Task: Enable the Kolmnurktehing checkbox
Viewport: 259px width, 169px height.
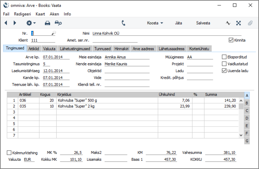Action: point(9,153)
